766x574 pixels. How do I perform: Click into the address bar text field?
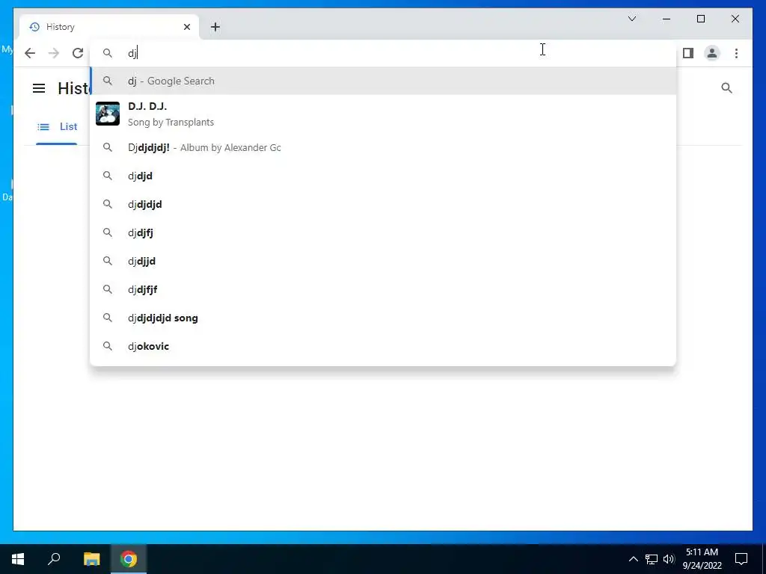tap(383, 53)
